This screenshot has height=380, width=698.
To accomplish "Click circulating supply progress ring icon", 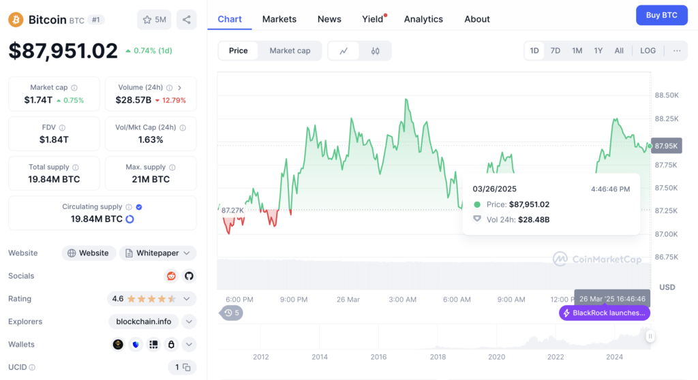I will (130, 219).
